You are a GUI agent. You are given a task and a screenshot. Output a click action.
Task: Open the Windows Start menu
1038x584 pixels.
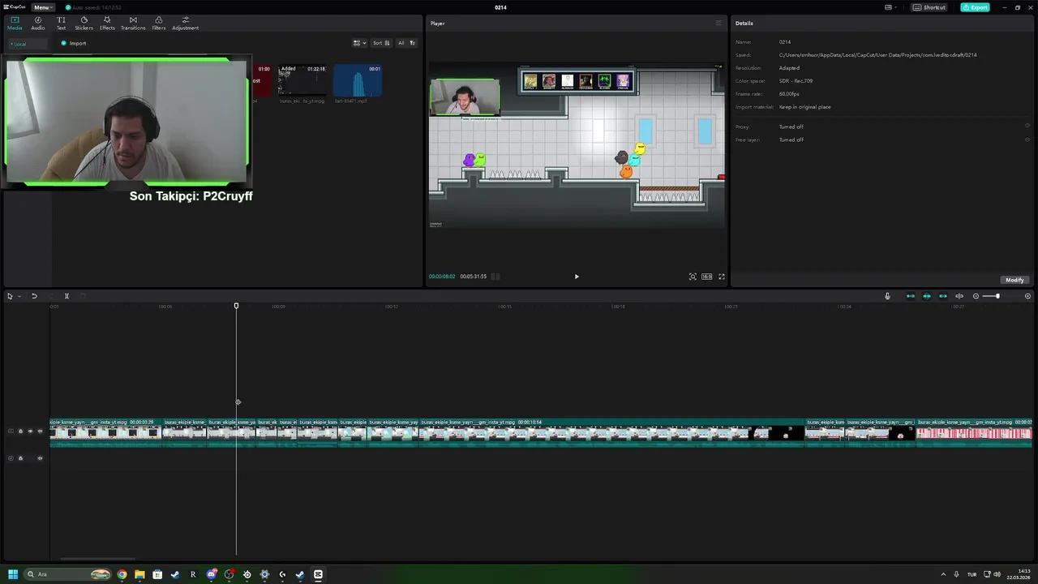(12, 574)
